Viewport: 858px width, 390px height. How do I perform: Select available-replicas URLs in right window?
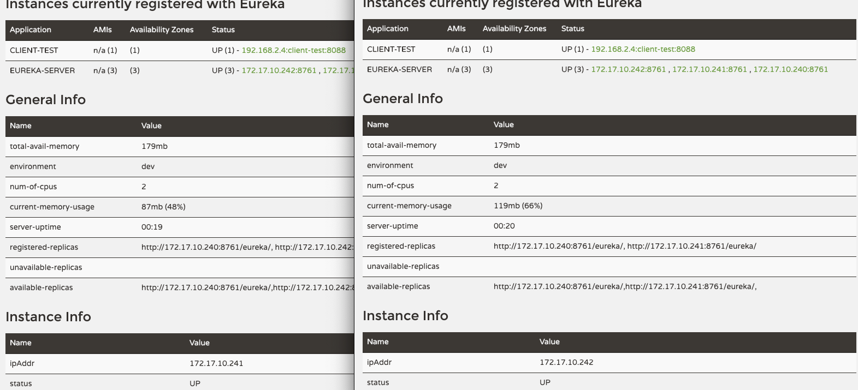[x=625, y=286]
